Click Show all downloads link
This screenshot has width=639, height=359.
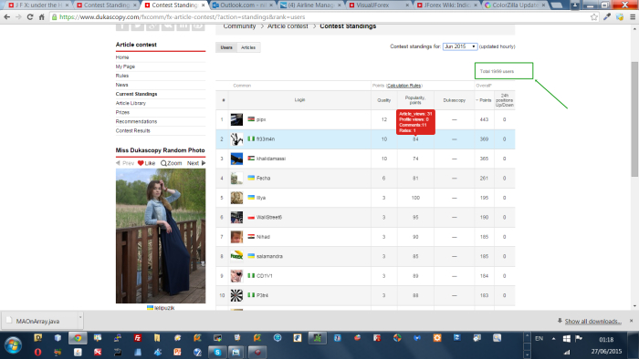[x=593, y=322]
